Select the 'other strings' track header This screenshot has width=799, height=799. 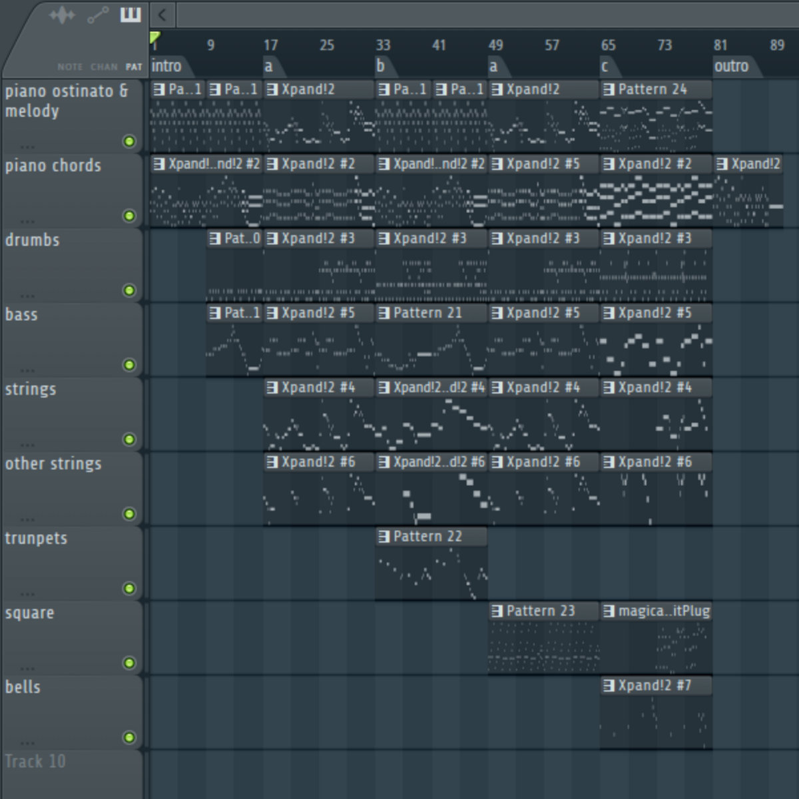(53, 464)
